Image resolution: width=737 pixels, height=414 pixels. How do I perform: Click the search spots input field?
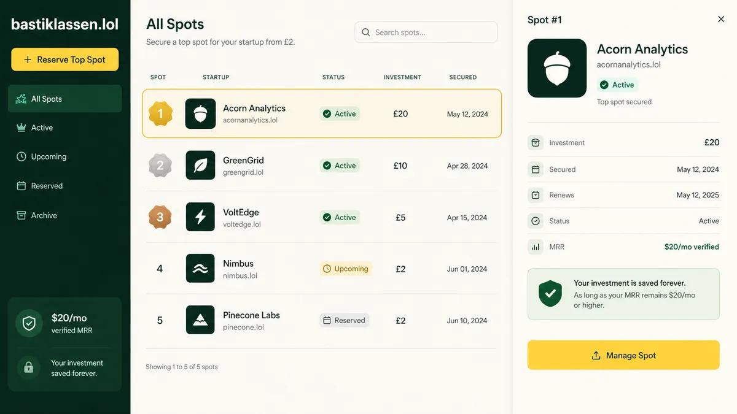pos(426,33)
